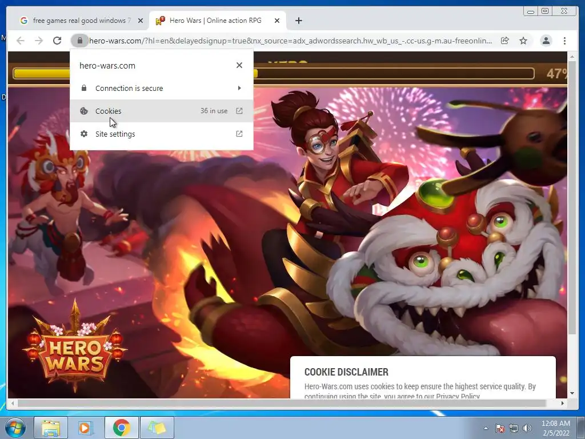Image resolution: width=585 pixels, height=439 pixels.
Task: Click the game loading progress bar
Action: (x=274, y=73)
